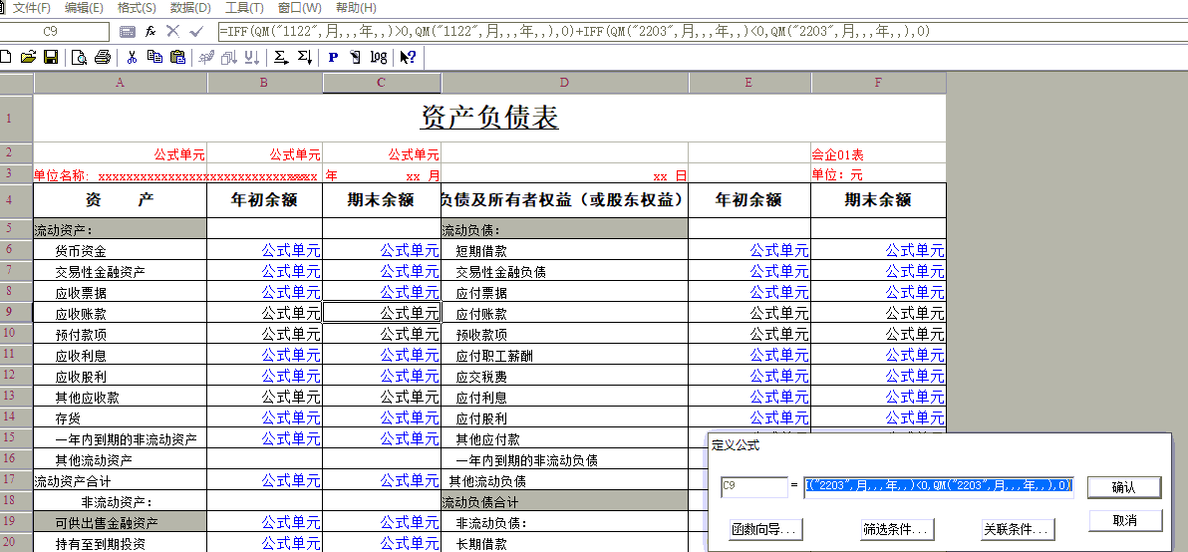Print the report

click(x=103, y=57)
